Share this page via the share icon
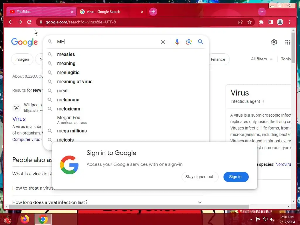 [x=240, y=22]
